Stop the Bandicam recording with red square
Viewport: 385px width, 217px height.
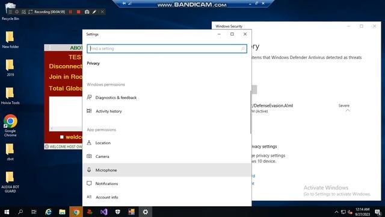(79, 12)
